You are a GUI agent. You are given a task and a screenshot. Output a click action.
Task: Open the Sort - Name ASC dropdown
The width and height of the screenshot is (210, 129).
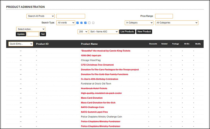coord(104,32)
